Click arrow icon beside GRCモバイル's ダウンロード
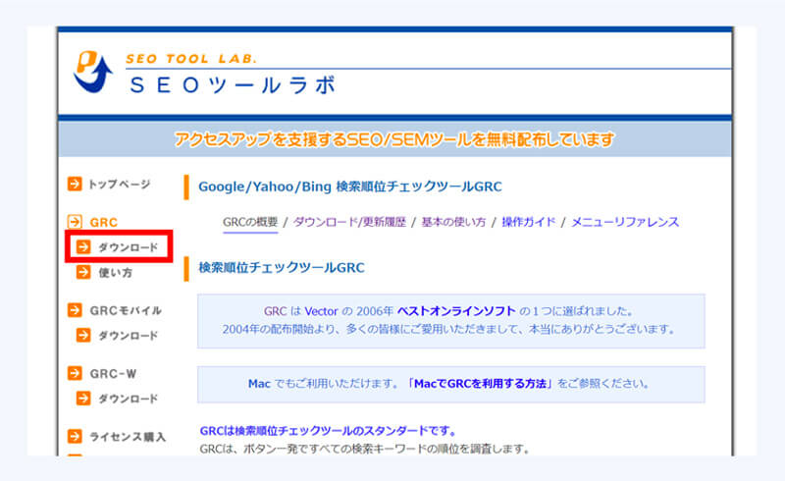 (x=83, y=335)
